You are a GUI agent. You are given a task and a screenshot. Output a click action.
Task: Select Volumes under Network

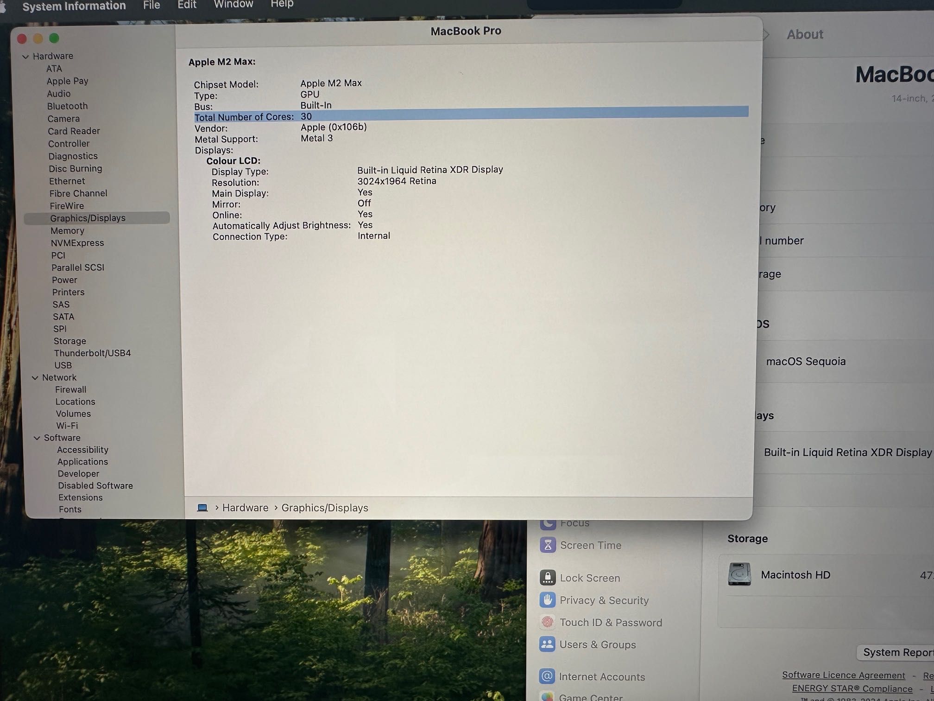click(74, 414)
